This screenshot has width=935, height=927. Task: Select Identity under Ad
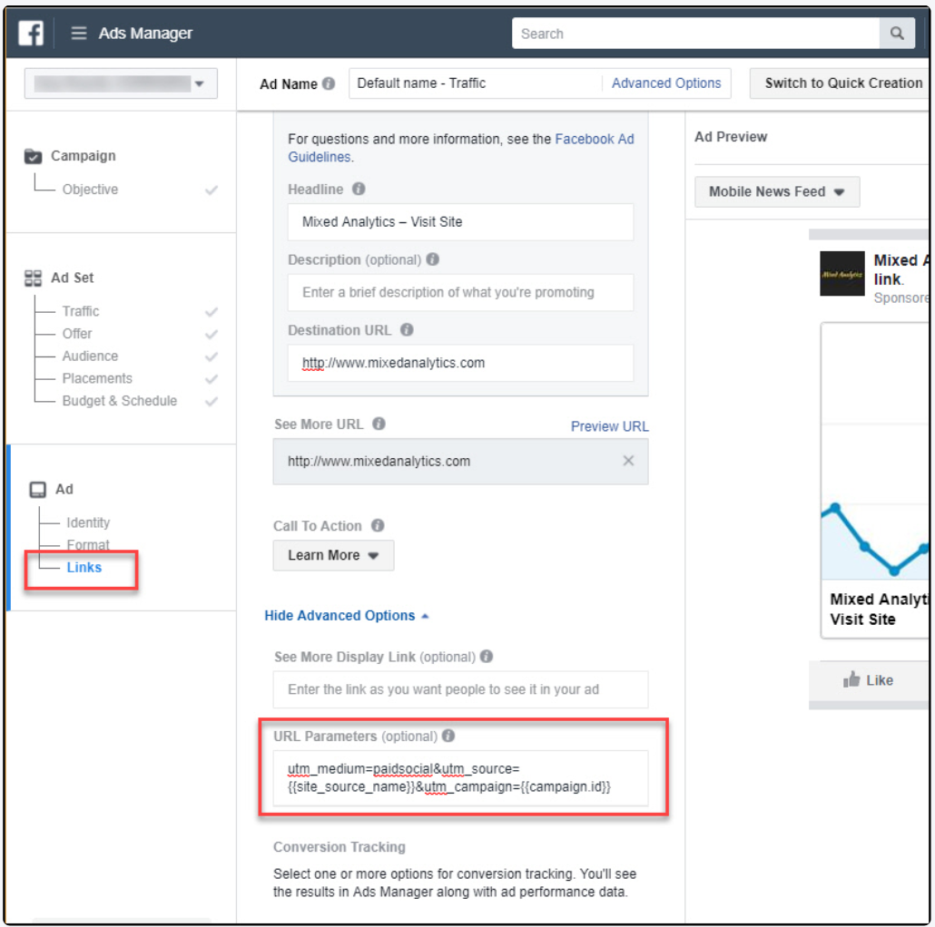click(x=88, y=523)
